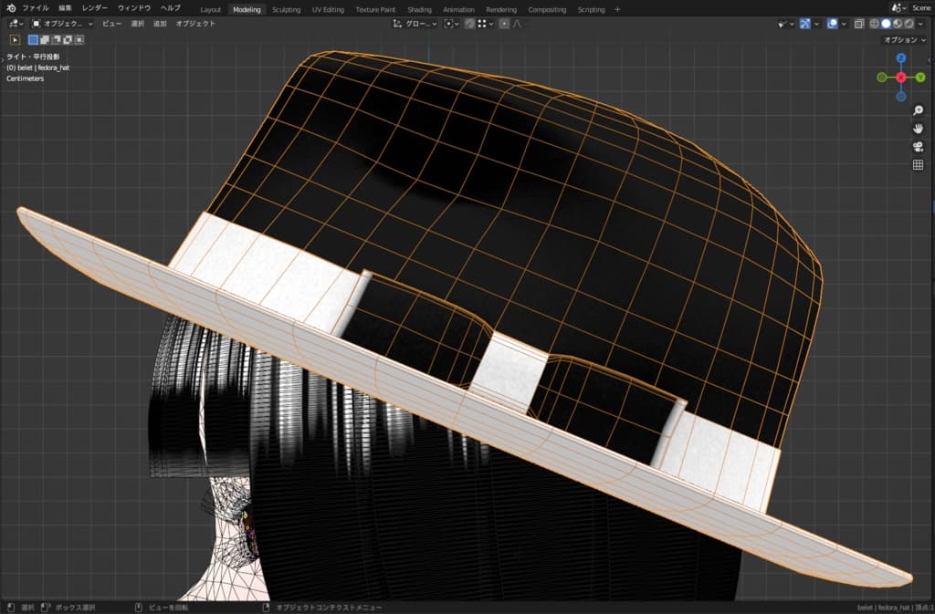Select the solid viewport shading icon
935x614 pixels.
(886, 24)
